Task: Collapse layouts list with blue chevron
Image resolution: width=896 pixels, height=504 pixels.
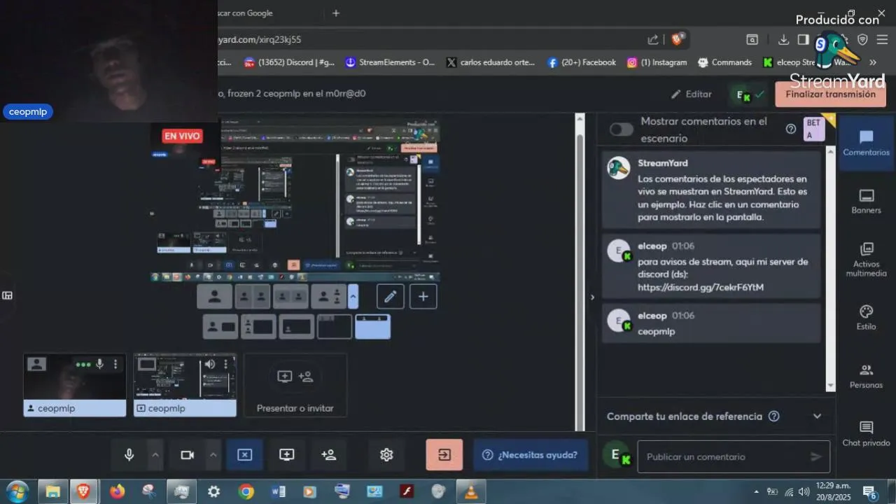Action: pos(353,297)
